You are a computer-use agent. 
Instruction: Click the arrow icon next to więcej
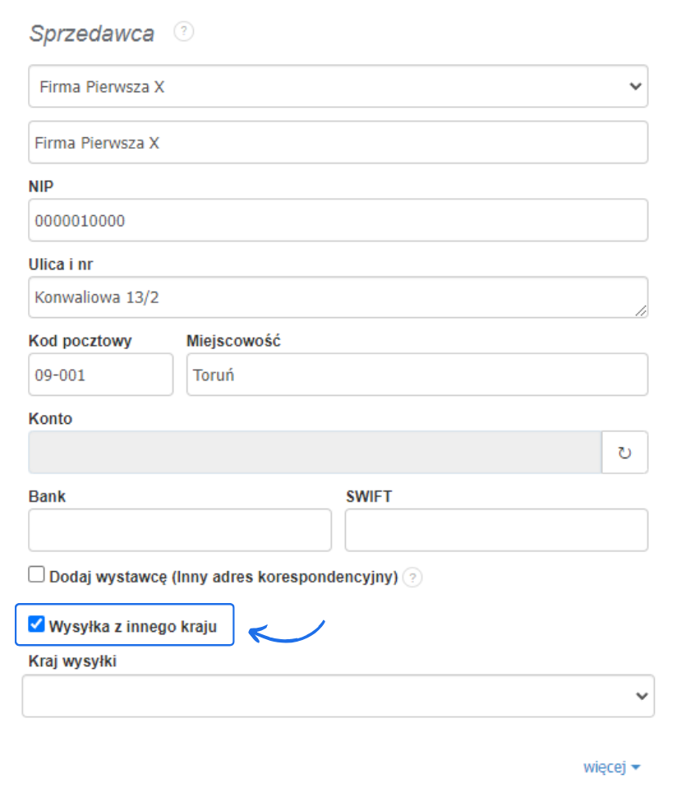pos(636,767)
